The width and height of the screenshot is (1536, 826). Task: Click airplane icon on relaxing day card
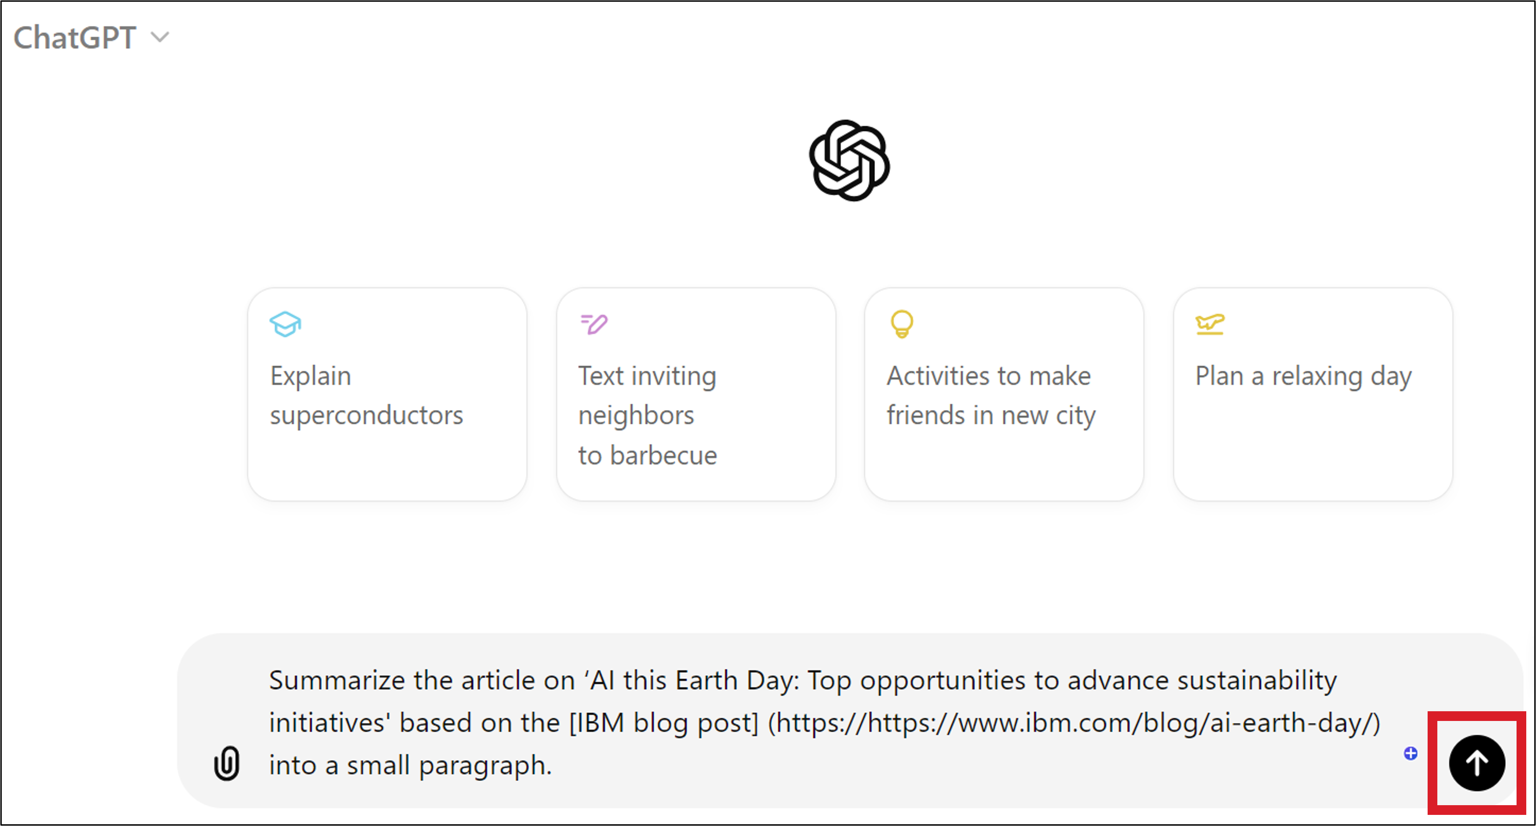(1210, 324)
